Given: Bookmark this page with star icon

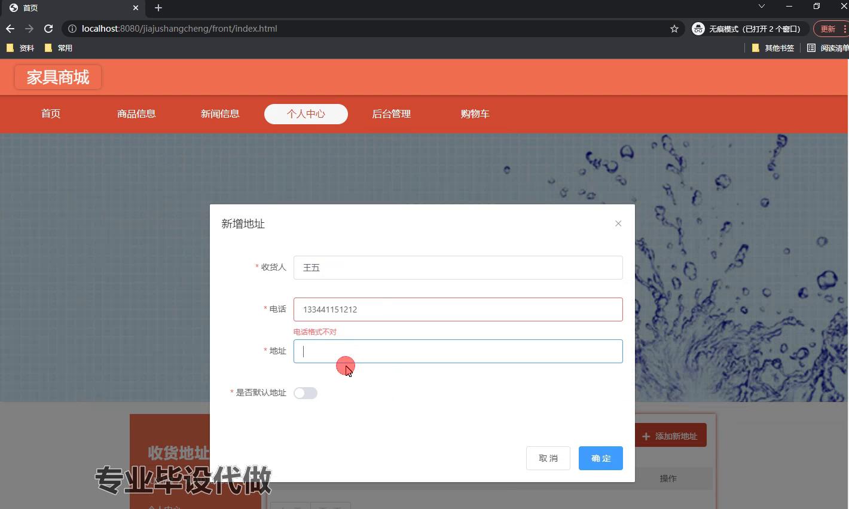Looking at the screenshot, I should (674, 29).
